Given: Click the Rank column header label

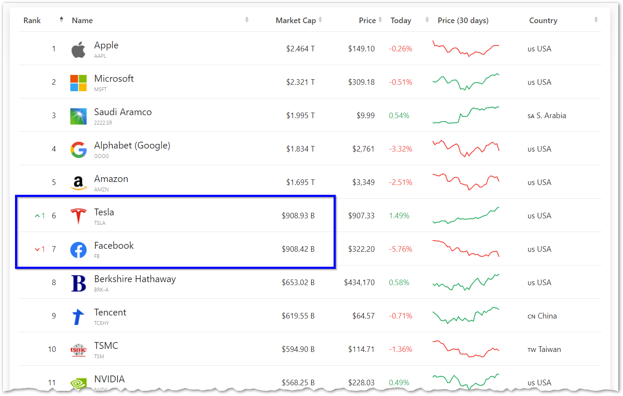Looking at the screenshot, I should [32, 21].
